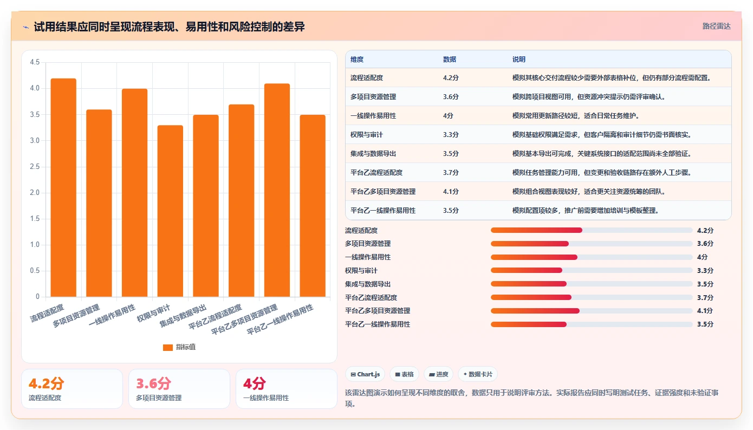Click the 权限与审计 progress bar
This screenshot has width=753, height=430.
click(x=592, y=270)
